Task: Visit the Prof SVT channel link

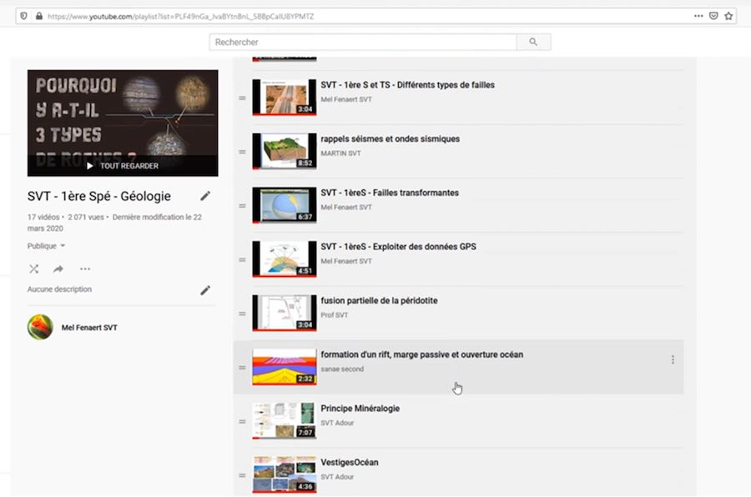Action: pyautogui.click(x=335, y=315)
